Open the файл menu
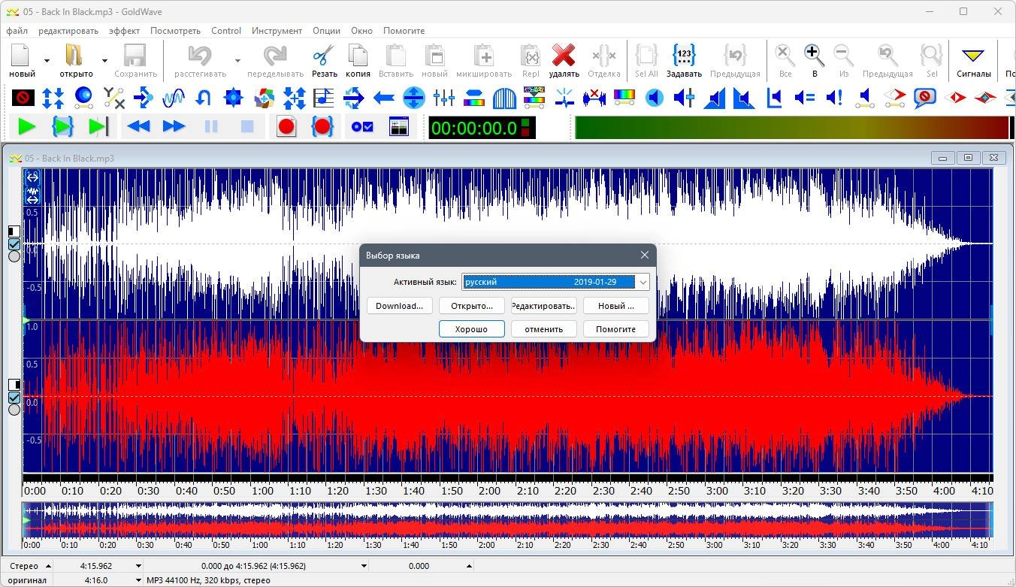Viewport: 1016px width, 587px height. [17, 31]
